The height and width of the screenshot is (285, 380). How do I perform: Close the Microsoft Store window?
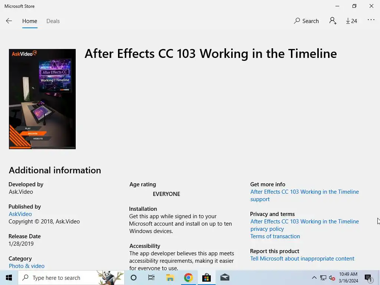click(x=371, y=6)
